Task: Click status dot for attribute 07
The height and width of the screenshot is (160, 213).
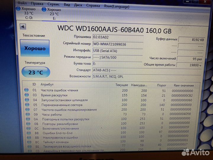Action: pos(28,110)
